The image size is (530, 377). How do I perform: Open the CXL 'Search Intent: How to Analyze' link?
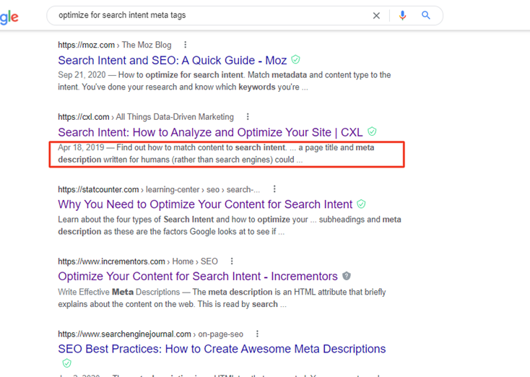pyautogui.click(x=210, y=133)
